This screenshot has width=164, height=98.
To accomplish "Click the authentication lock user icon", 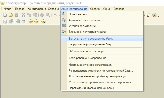I will [x=64, y=31].
